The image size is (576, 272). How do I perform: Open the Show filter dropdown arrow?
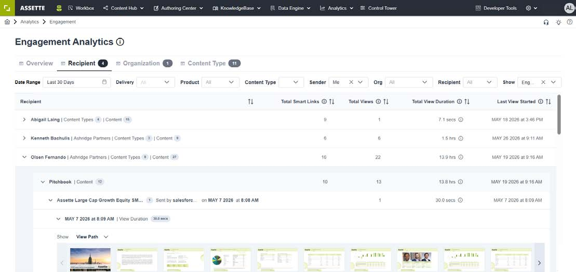(553, 82)
